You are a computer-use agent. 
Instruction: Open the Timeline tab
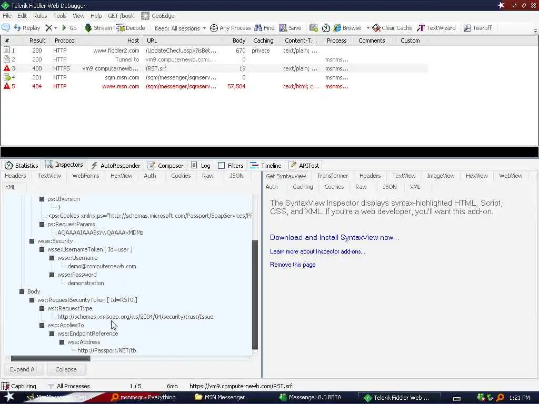266,165
